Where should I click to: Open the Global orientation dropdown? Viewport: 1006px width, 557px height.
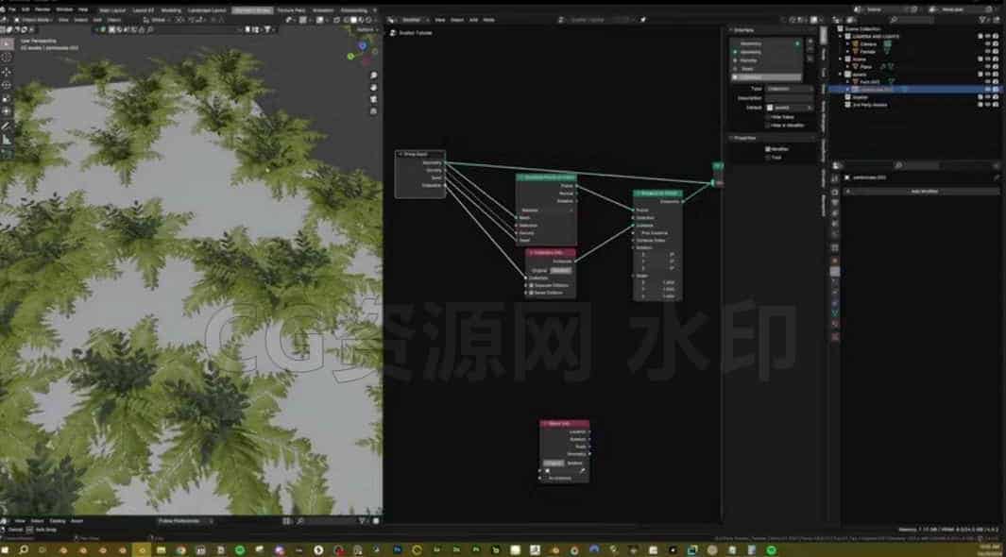coord(155,20)
